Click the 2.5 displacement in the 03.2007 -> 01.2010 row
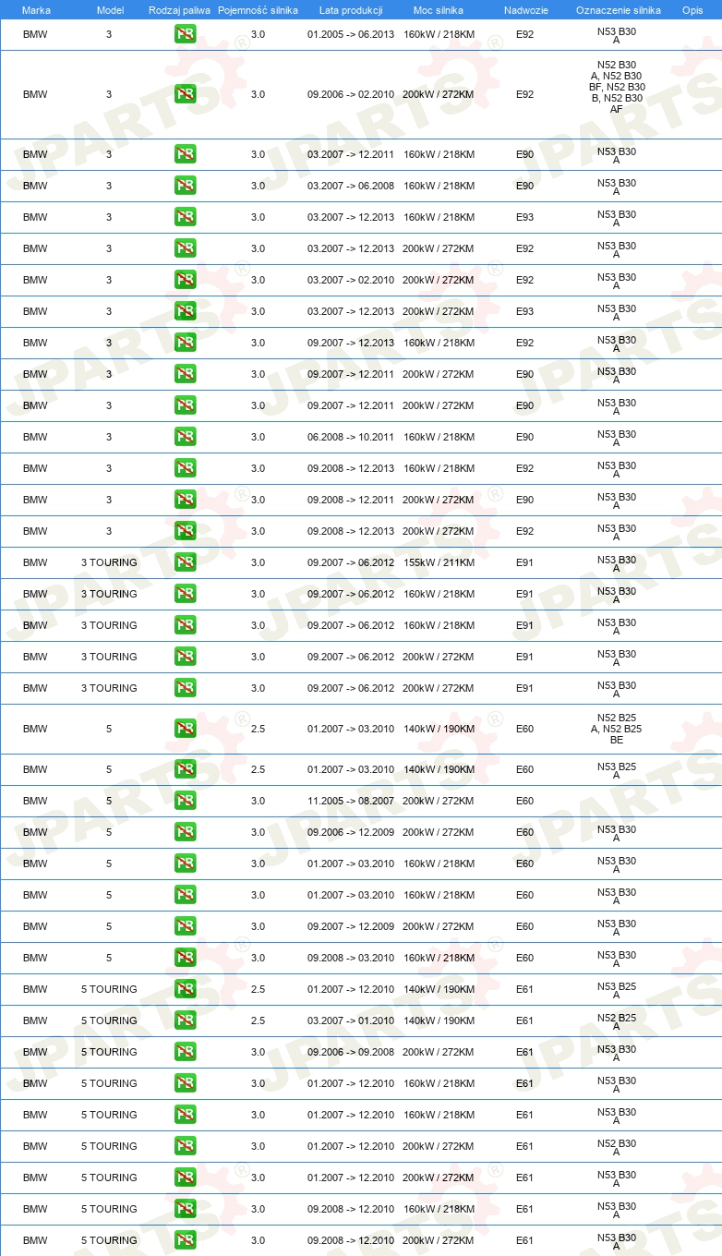722x1256 pixels. [x=258, y=1020]
